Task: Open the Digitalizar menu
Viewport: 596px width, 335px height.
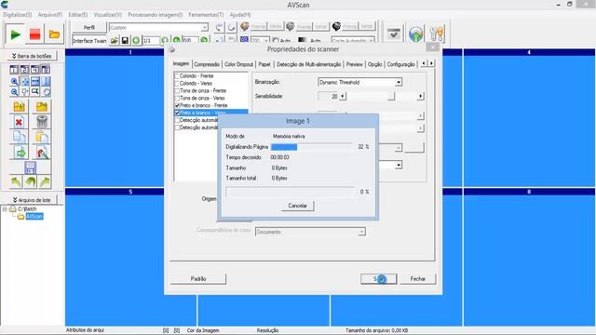Action: tap(17, 15)
